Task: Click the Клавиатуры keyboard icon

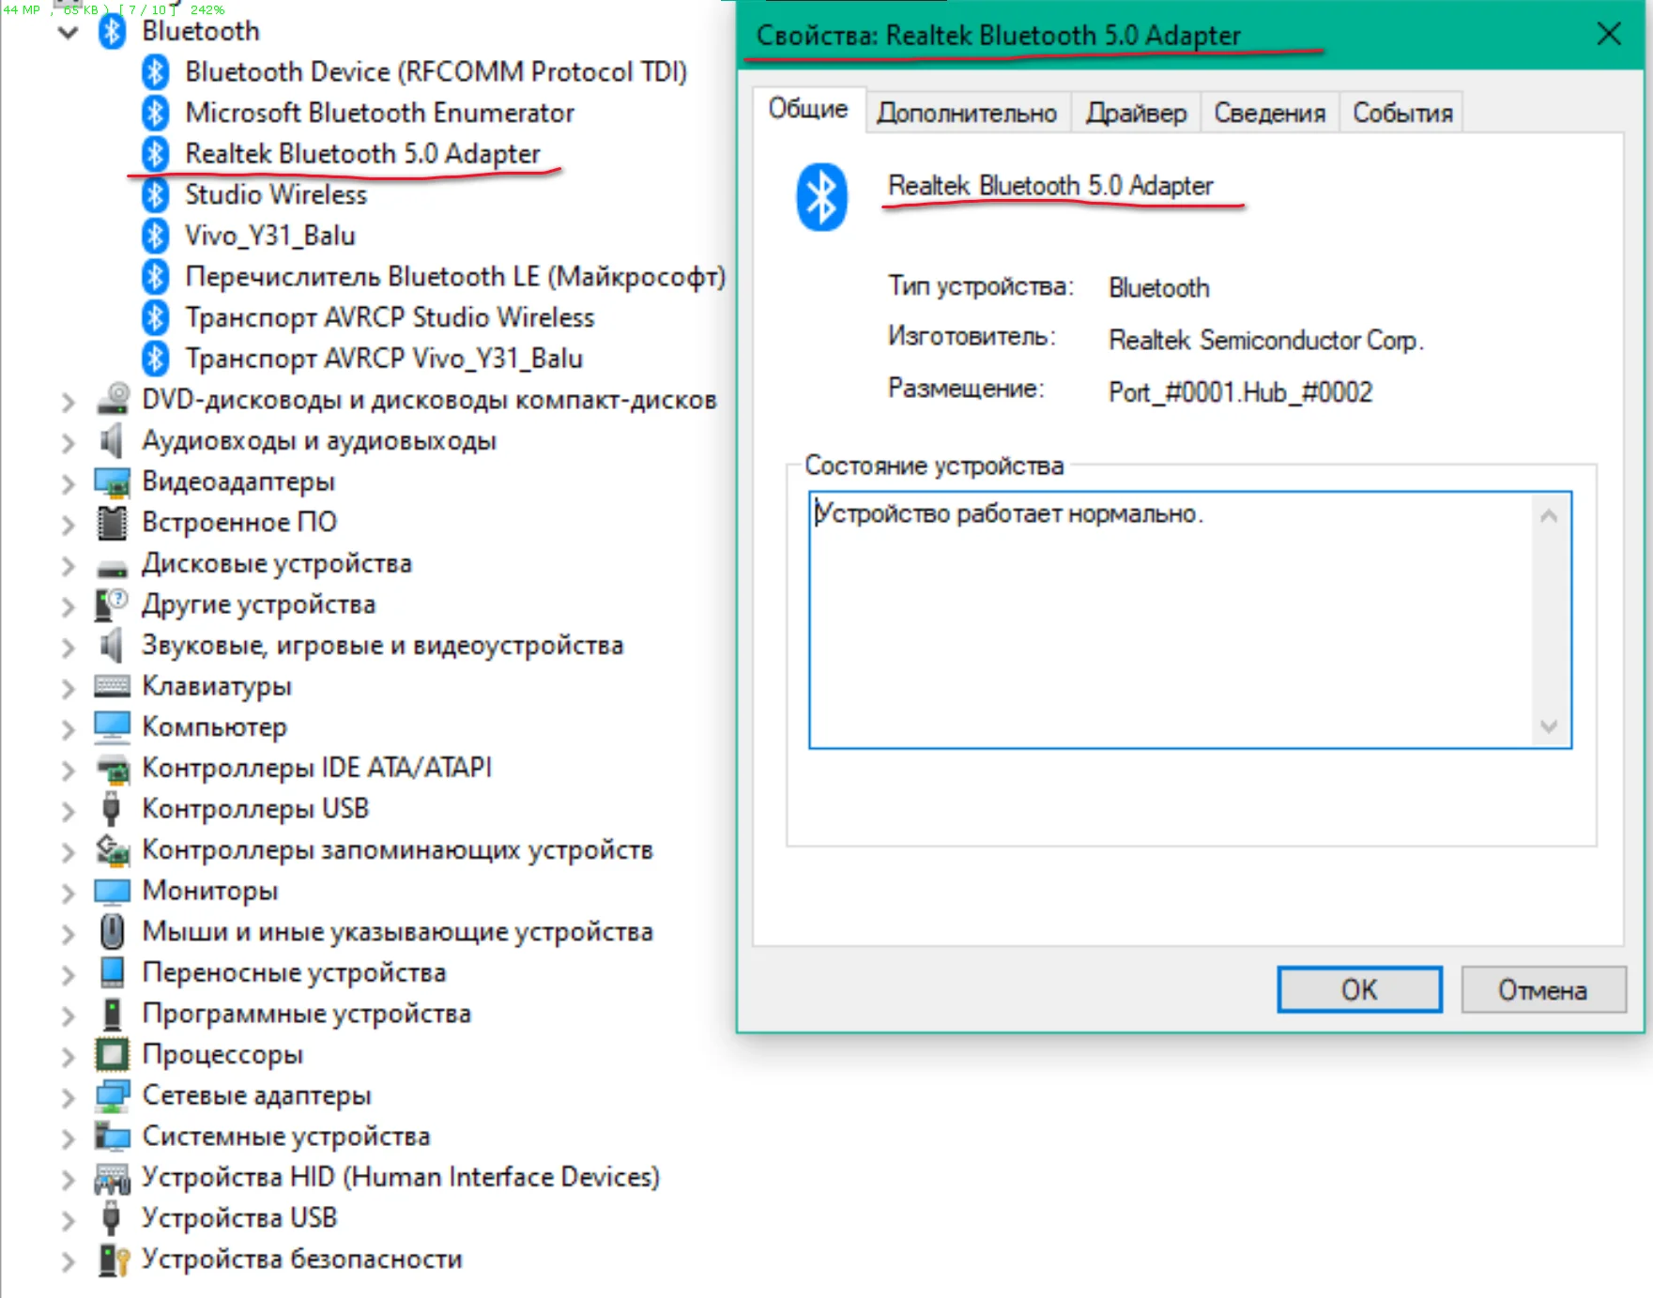Action: pyautogui.click(x=113, y=686)
